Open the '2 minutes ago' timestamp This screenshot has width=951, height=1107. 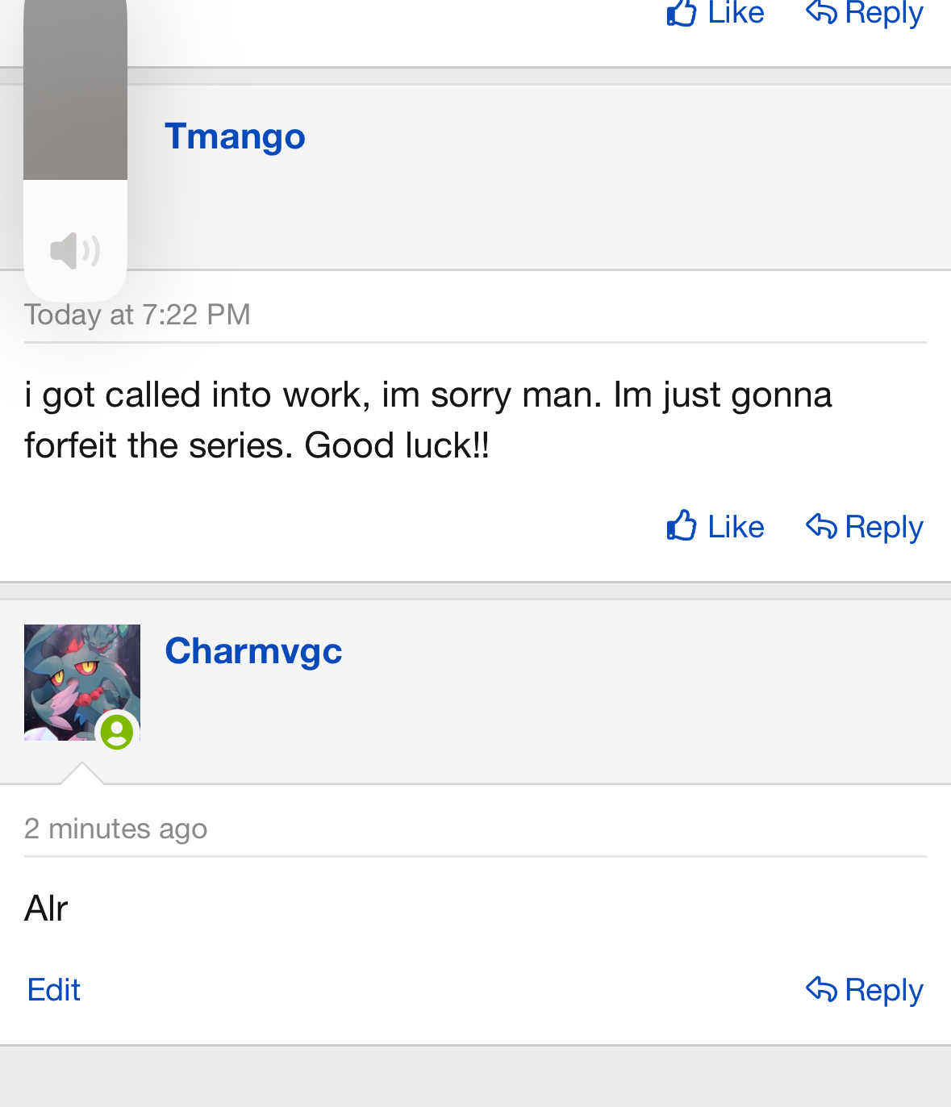tap(115, 829)
